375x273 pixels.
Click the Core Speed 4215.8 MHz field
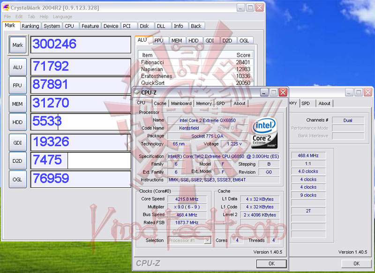187,199
